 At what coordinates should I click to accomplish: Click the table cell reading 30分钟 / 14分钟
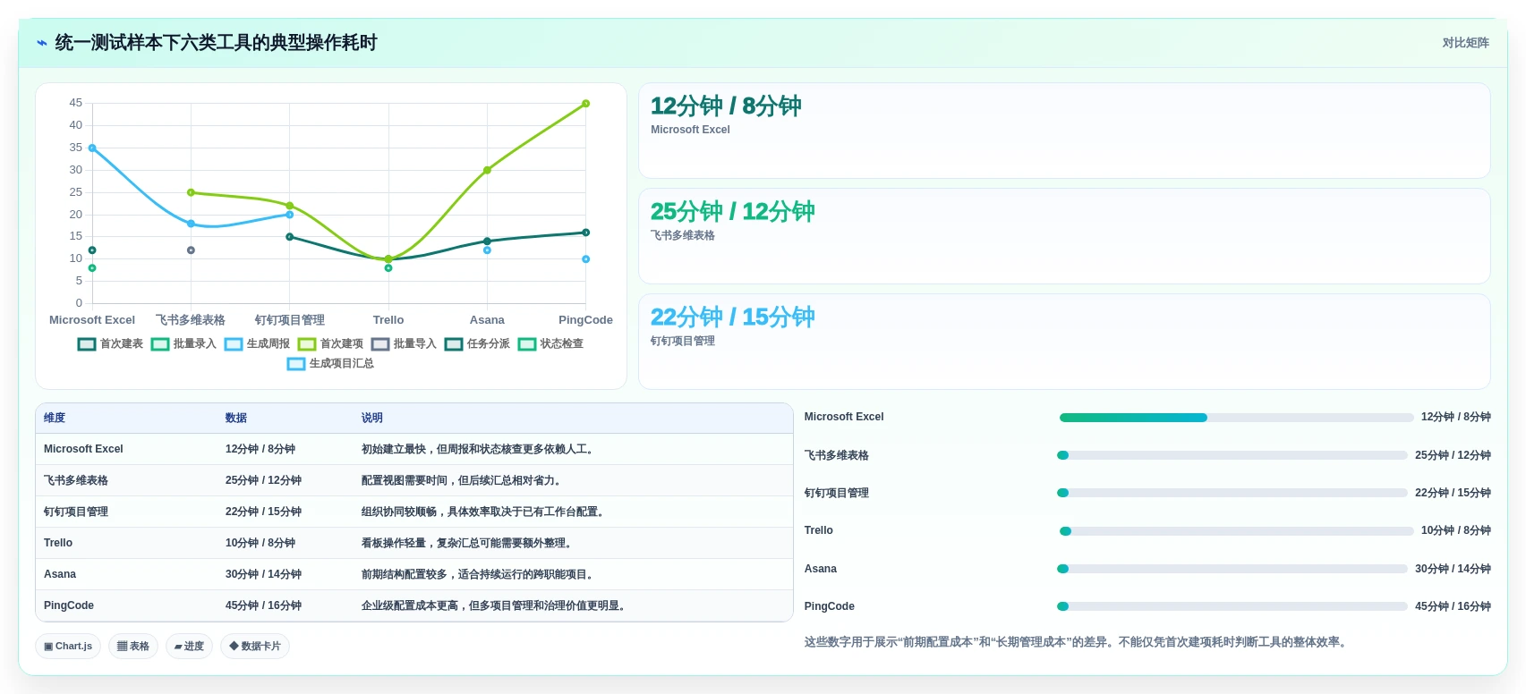click(x=286, y=574)
